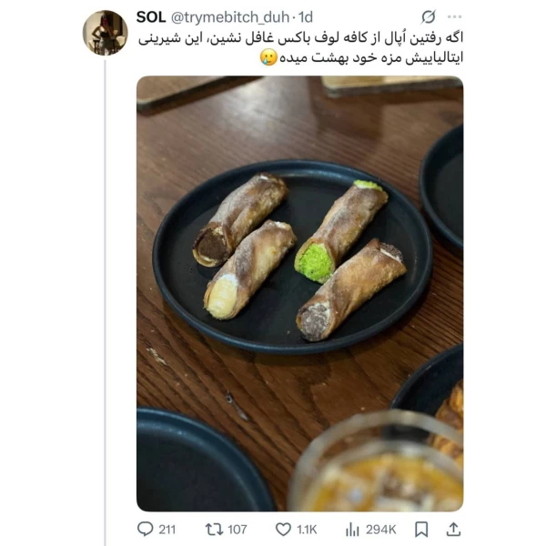Repost the tweet via retweet arrows icon
The height and width of the screenshot is (546, 546).
(214, 530)
